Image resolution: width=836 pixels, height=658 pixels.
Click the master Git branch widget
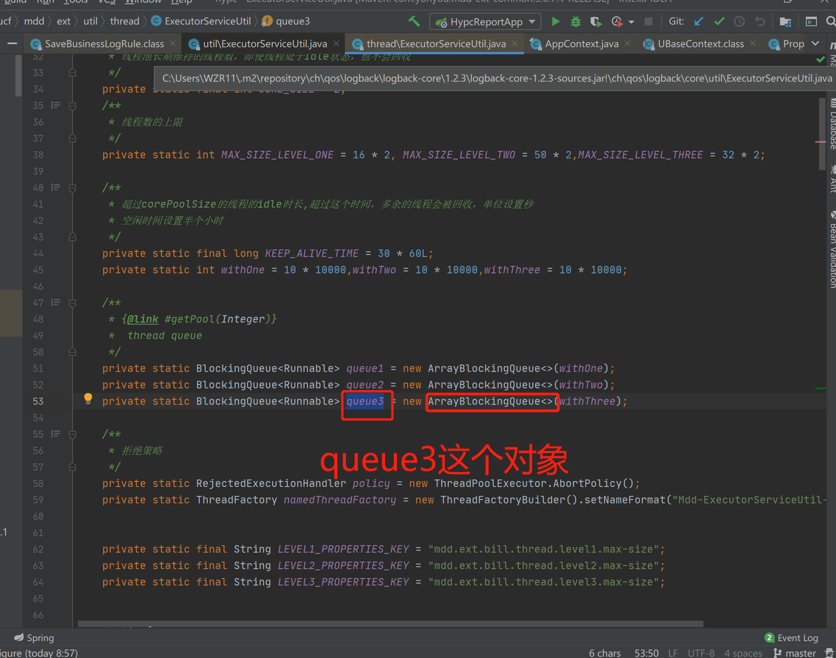click(795, 653)
